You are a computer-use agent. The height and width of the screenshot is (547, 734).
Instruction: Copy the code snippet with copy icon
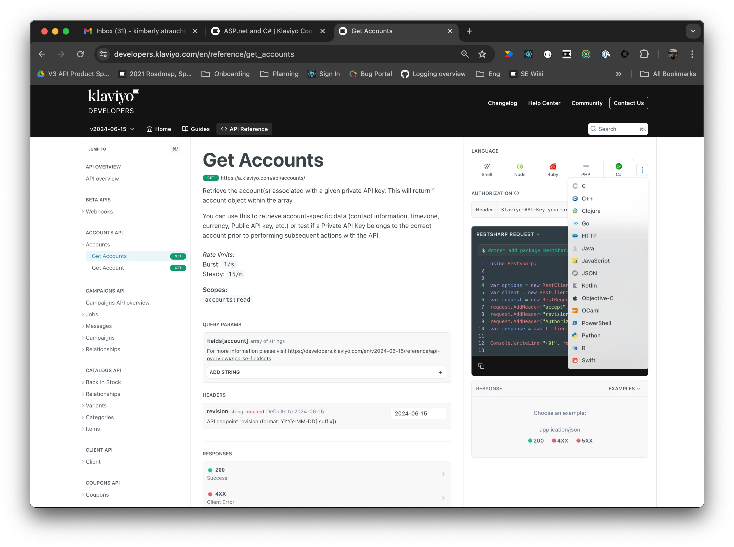click(x=481, y=366)
